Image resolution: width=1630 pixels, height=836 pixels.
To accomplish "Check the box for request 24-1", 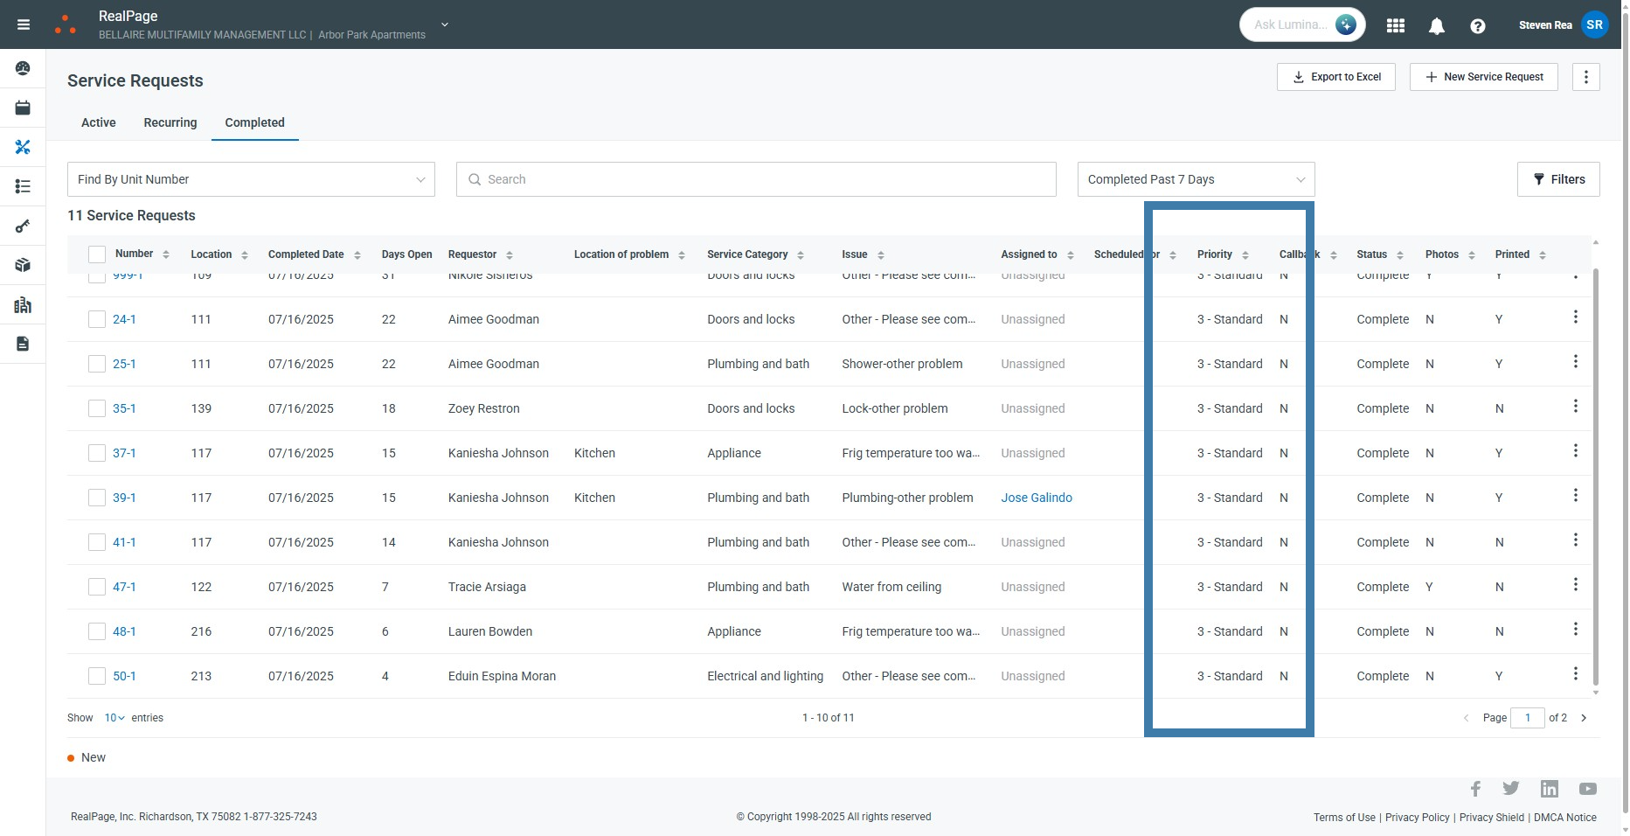I will pos(97,319).
